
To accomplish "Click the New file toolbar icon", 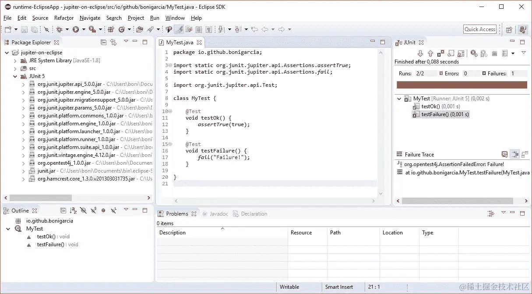I will click(x=8, y=29).
